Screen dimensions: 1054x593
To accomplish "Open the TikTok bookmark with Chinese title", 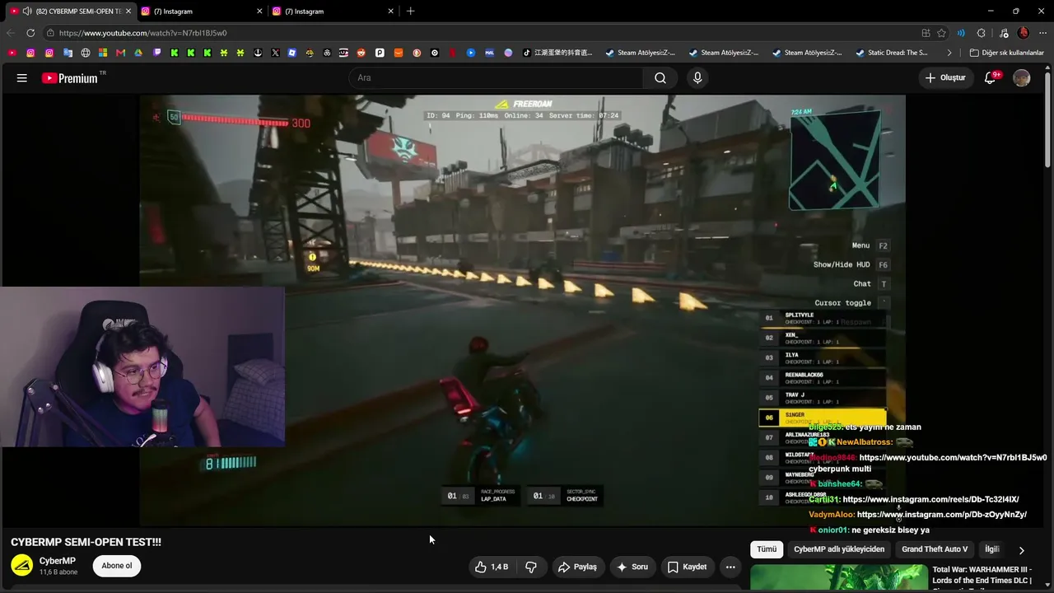I will click(x=557, y=53).
